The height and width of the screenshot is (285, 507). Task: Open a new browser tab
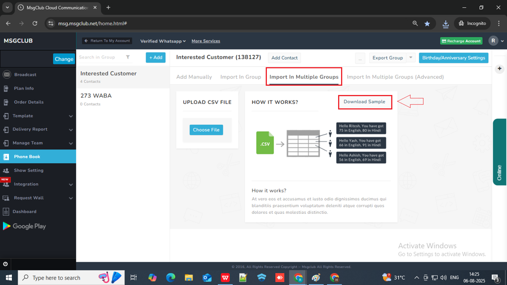point(108,7)
